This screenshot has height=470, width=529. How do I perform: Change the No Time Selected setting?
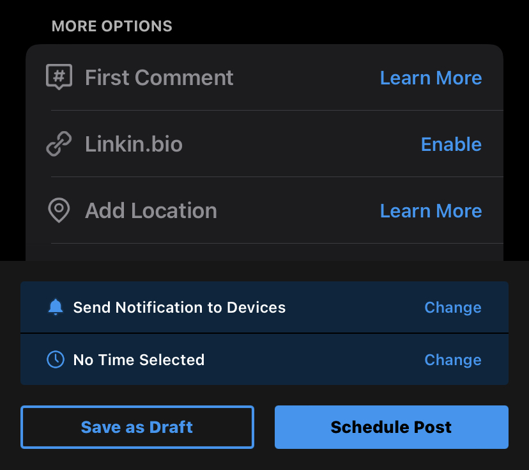click(452, 360)
